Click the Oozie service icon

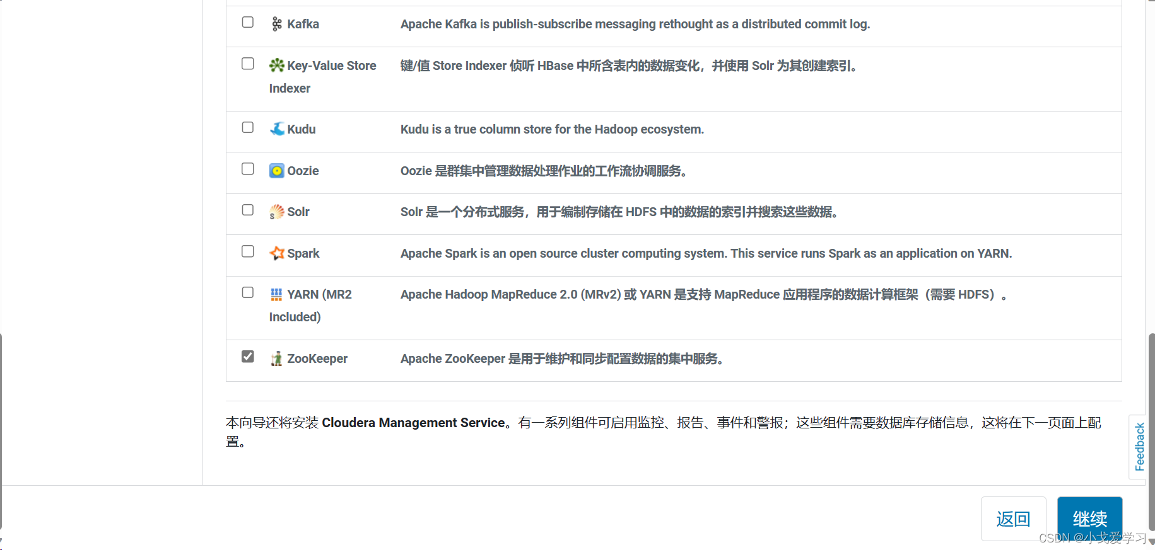coord(277,171)
